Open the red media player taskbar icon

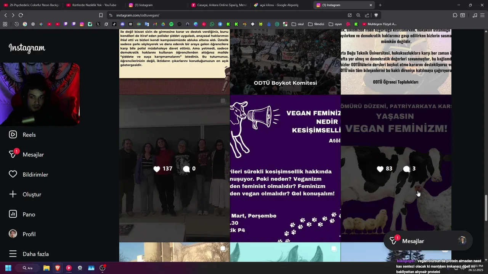69,268
